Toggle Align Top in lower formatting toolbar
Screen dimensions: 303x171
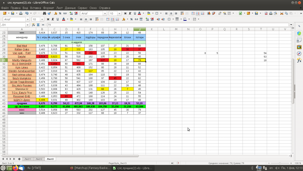108,19
